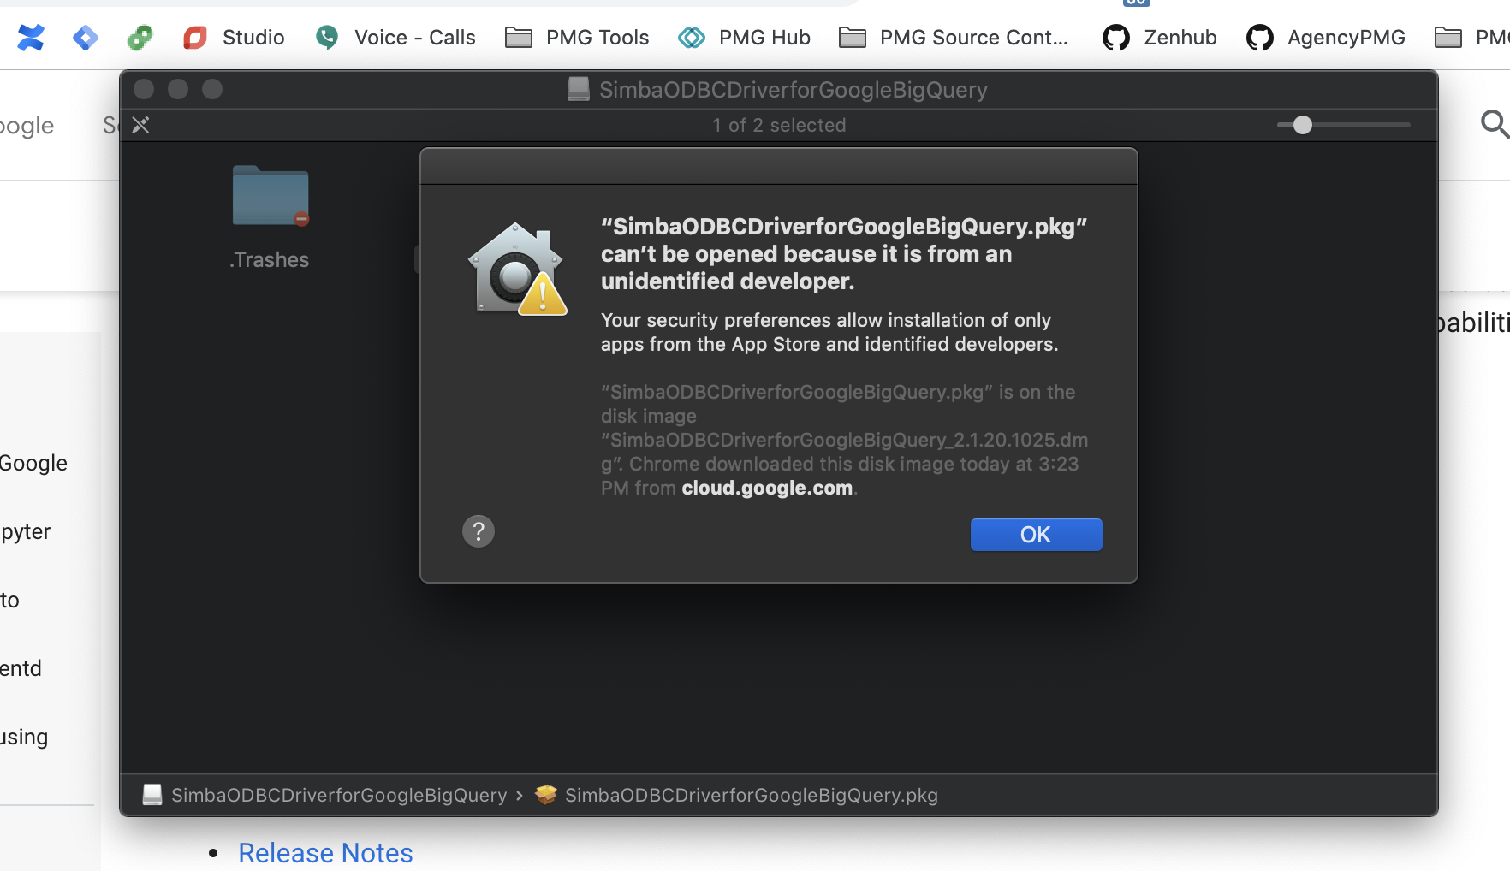The width and height of the screenshot is (1510, 871).
Task: Open the Voice - Calls bookmark
Action: pos(395,38)
